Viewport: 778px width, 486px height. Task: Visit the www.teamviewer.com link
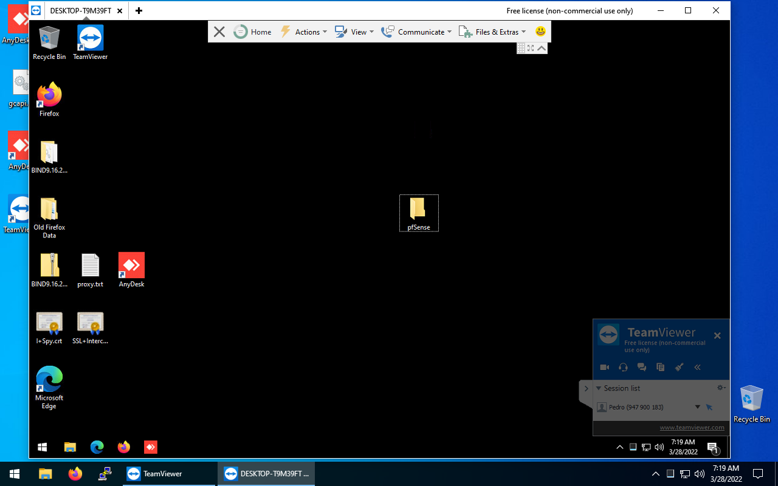click(x=692, y=427)
